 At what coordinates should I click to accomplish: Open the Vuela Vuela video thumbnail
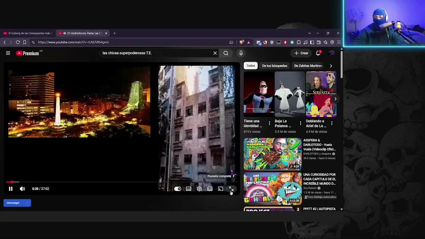273,154
